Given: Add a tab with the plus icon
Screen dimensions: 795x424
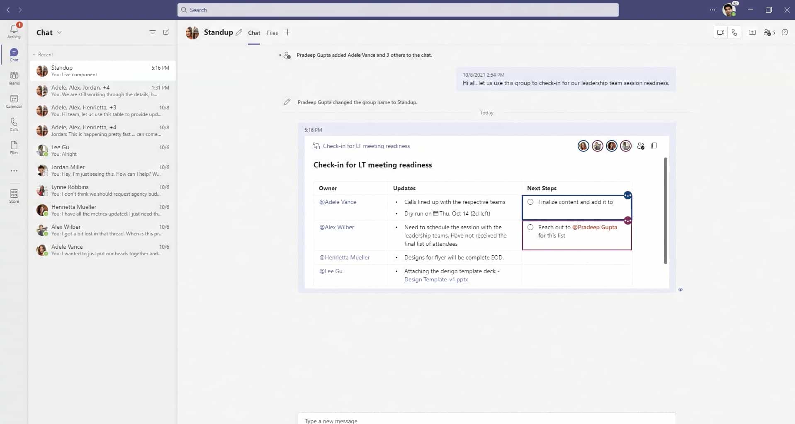Looking at the screenshot, I should 287,32.
